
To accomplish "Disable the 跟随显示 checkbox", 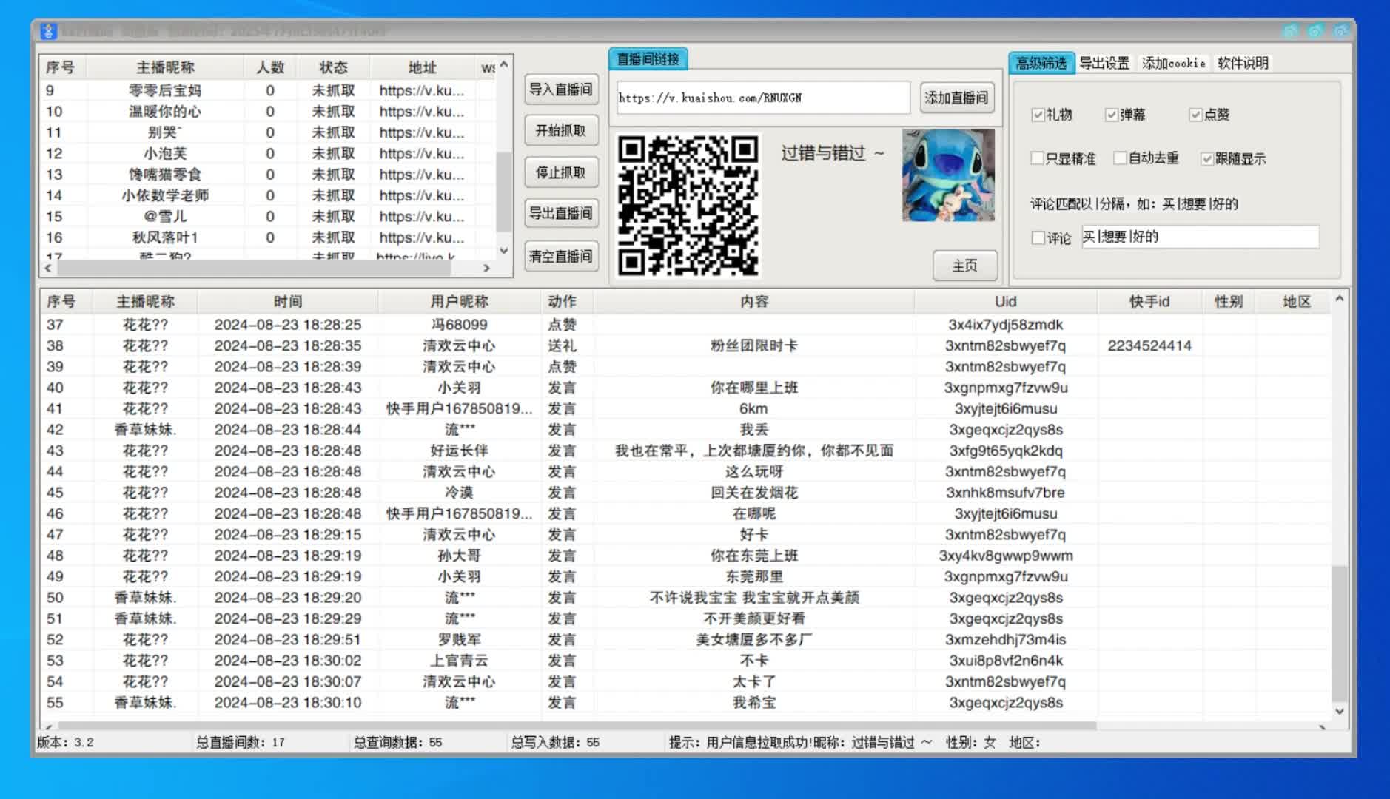I will point(1207,158).
